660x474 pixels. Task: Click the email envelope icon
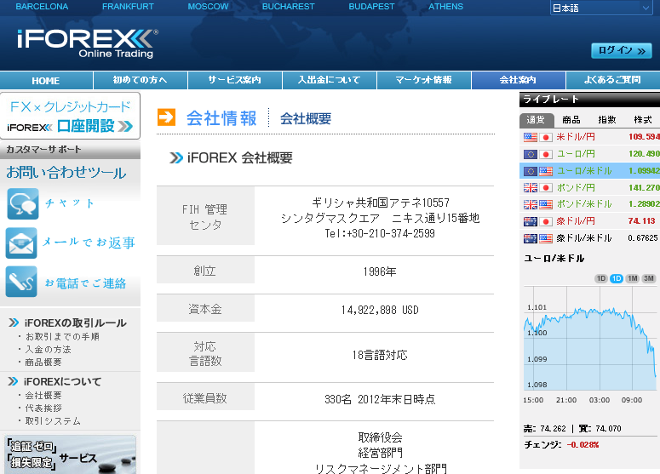coord(22,243)
